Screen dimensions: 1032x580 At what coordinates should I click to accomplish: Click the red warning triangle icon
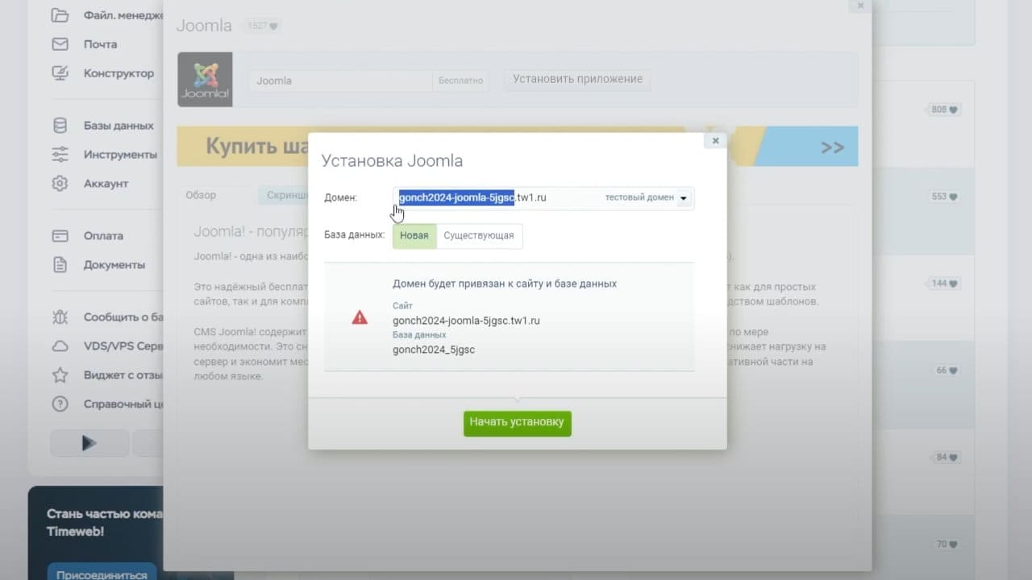point(360,317)
